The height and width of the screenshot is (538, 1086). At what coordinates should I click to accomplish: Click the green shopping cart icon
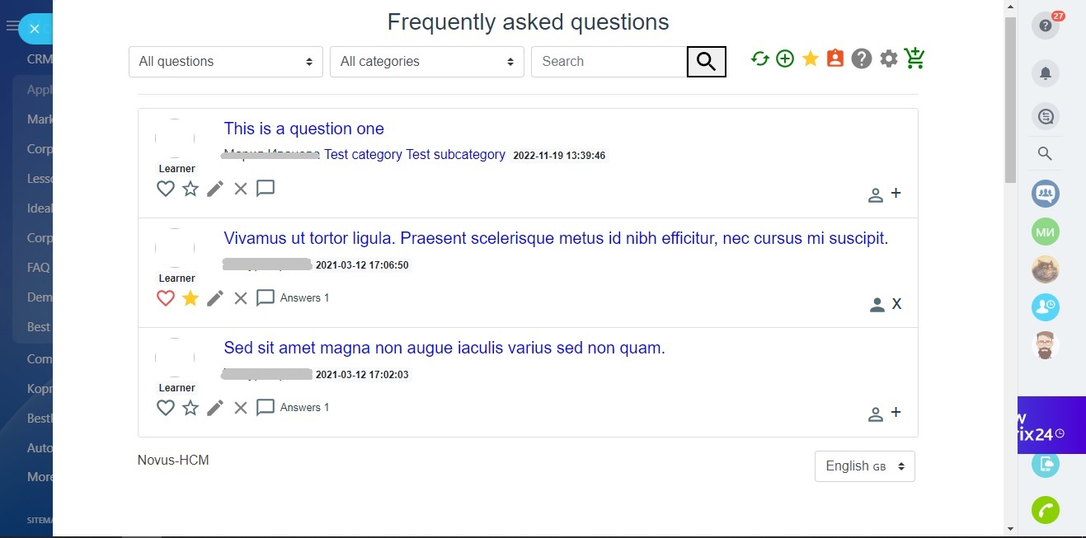(x=914, y=58)
